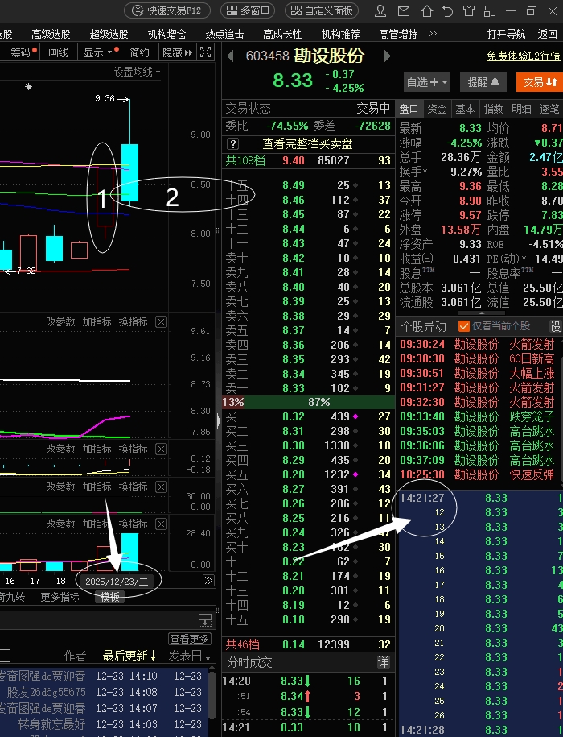
Task: Open the 机构增仓 menu item
Action: pos(167,34)
